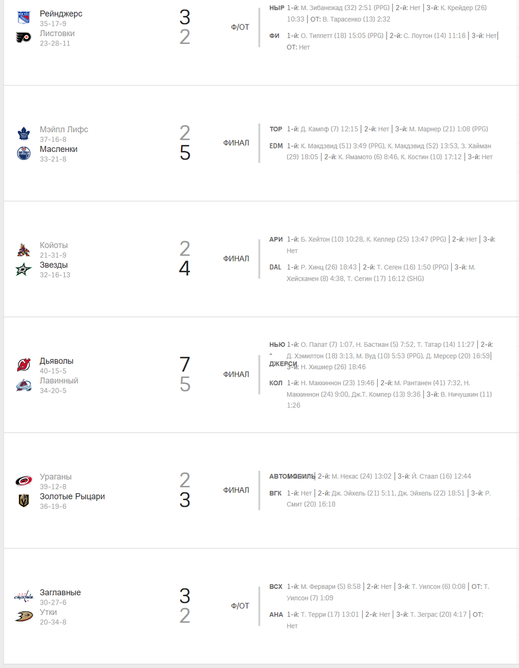Click the score 7 for Дьяволы
This screenshot has height=668, width=519.
(x=185, y=365)
